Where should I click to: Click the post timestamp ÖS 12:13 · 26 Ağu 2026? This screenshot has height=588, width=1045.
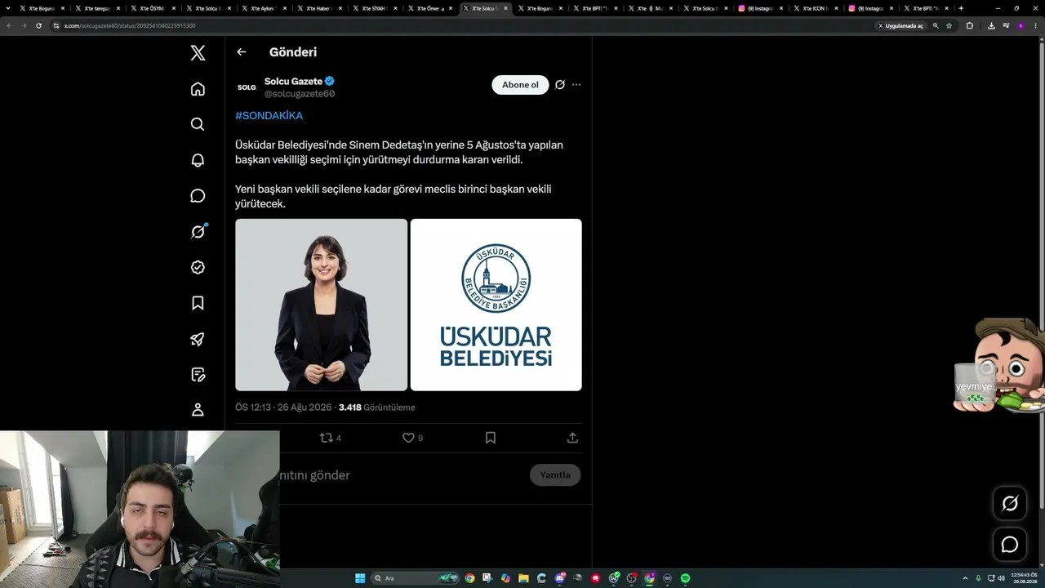pos(283,408)
